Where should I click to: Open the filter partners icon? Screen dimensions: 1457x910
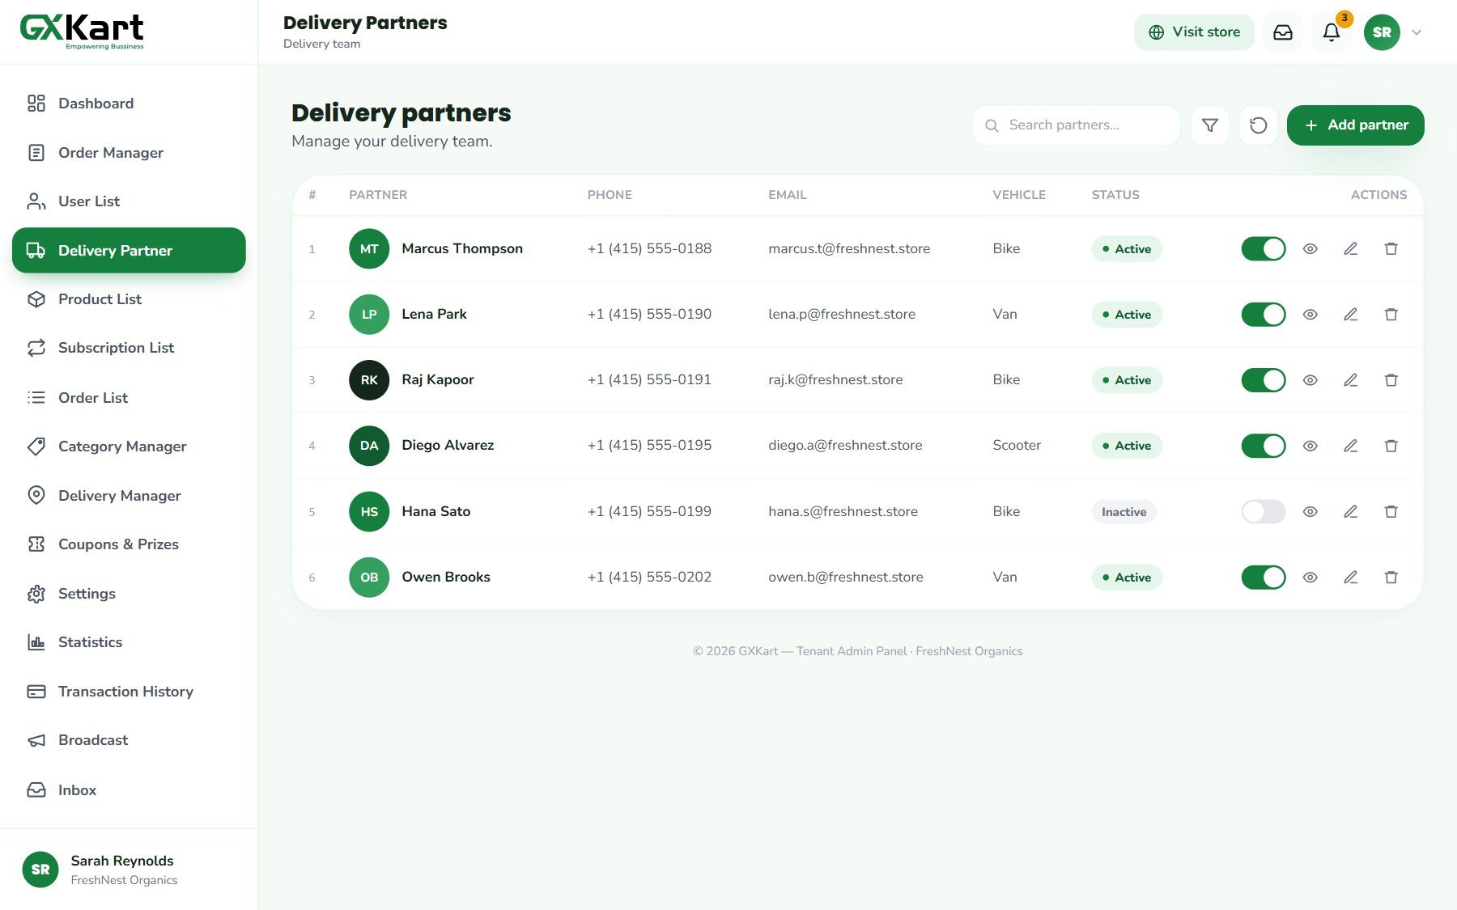pos(1210,125)
